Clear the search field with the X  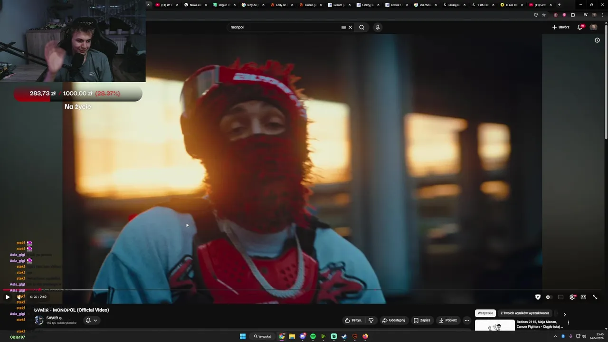[x=351, y=27]
